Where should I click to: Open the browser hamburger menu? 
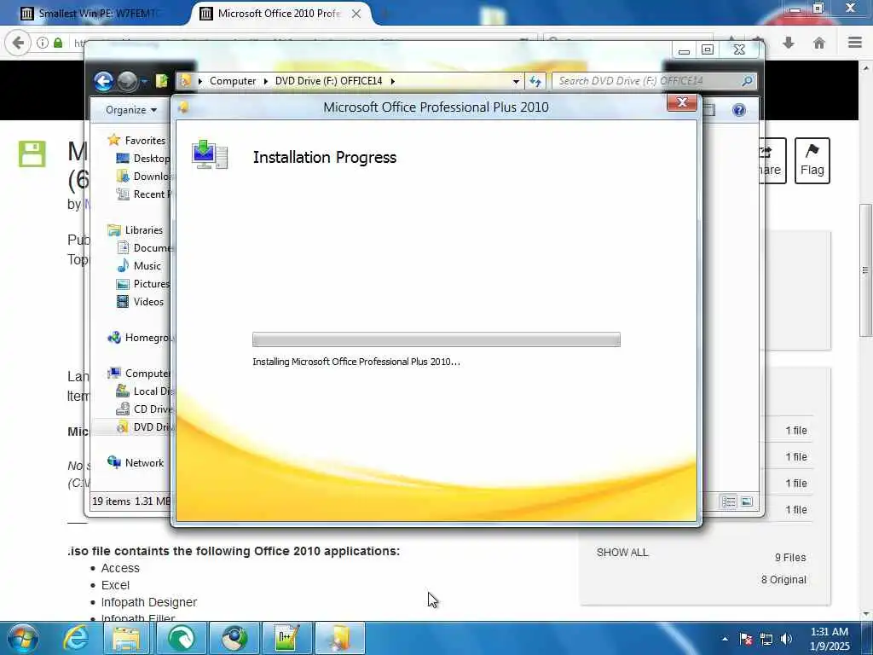[855, 43]
